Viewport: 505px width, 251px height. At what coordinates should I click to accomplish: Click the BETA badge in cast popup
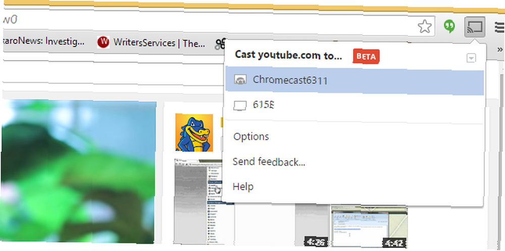click(366, 57)
